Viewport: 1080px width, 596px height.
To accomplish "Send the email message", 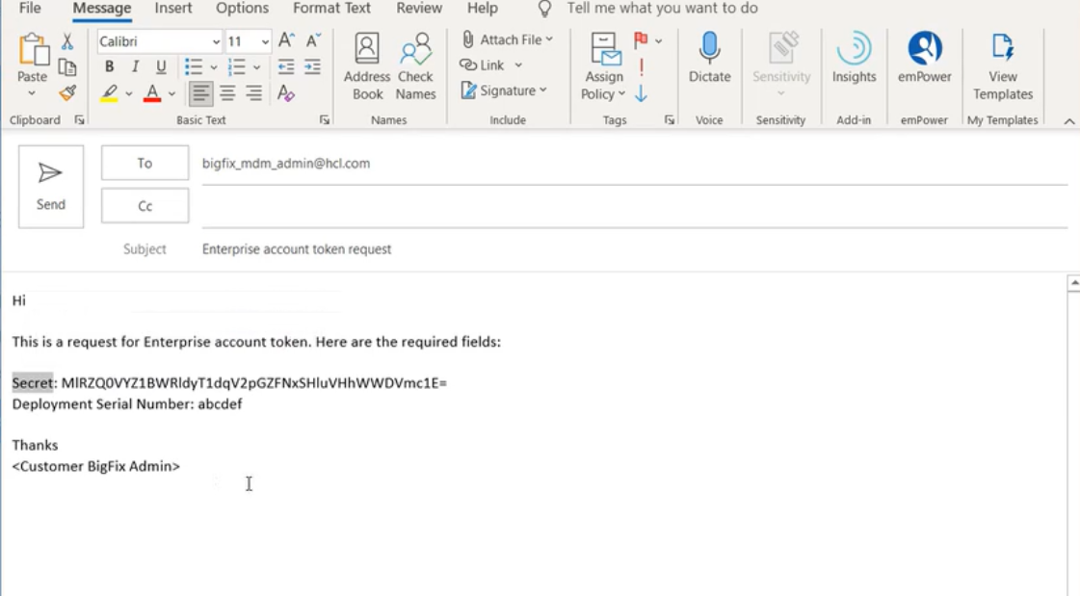I will 51,187.
